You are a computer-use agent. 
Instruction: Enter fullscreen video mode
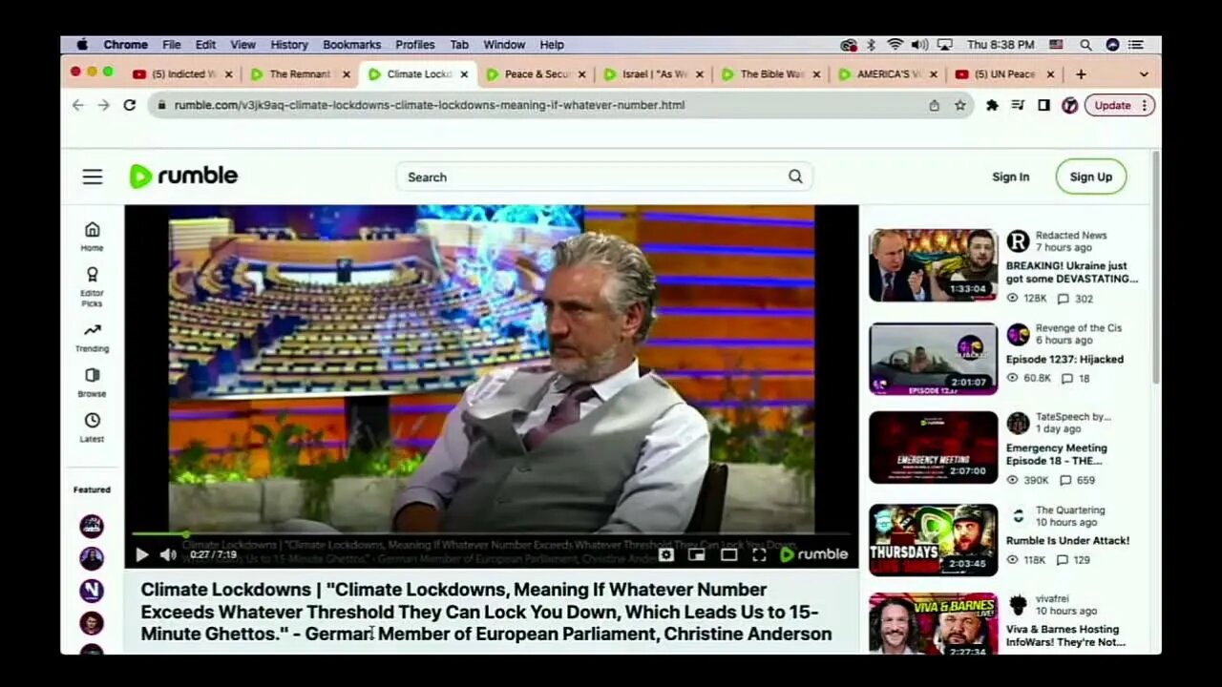click(x=759, y=554)
